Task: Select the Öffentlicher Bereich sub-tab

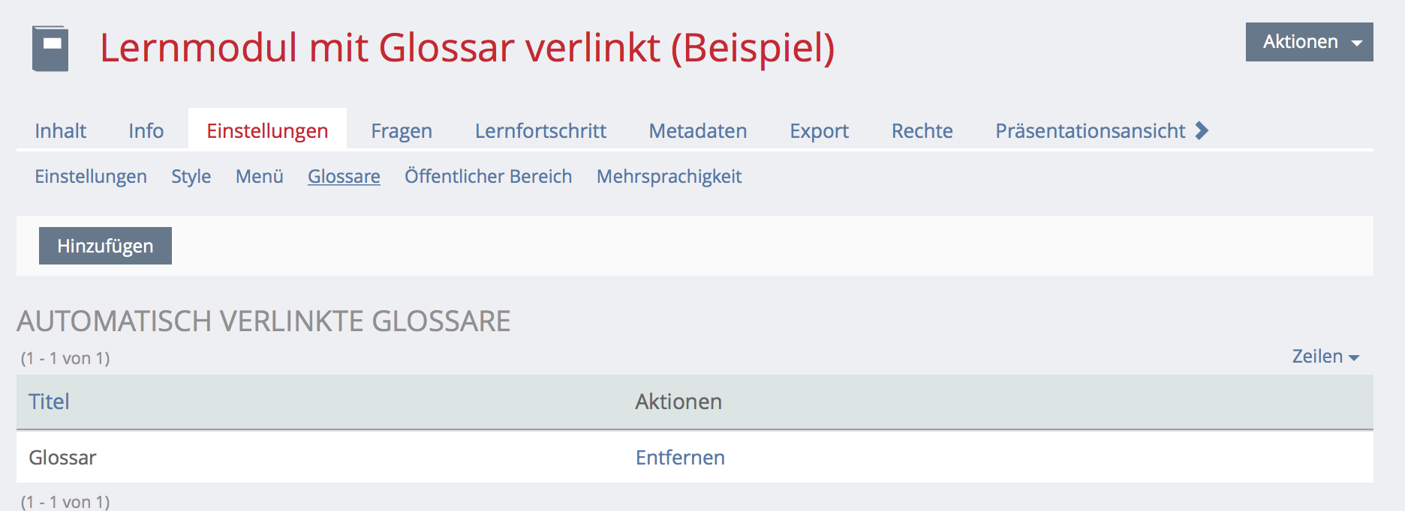Action: point(488,177)
